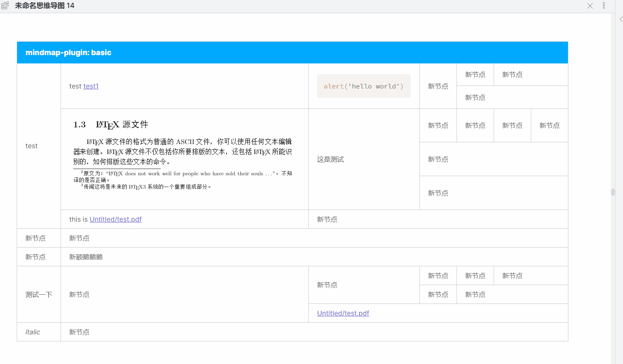Select the 测试一下 cell
Screen dimensions: 623x364
39,295
